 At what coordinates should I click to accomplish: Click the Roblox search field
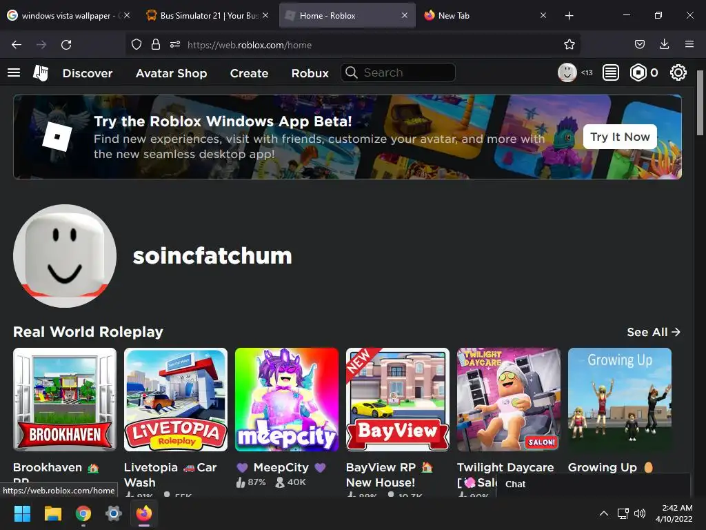click(x=398, y=72)
